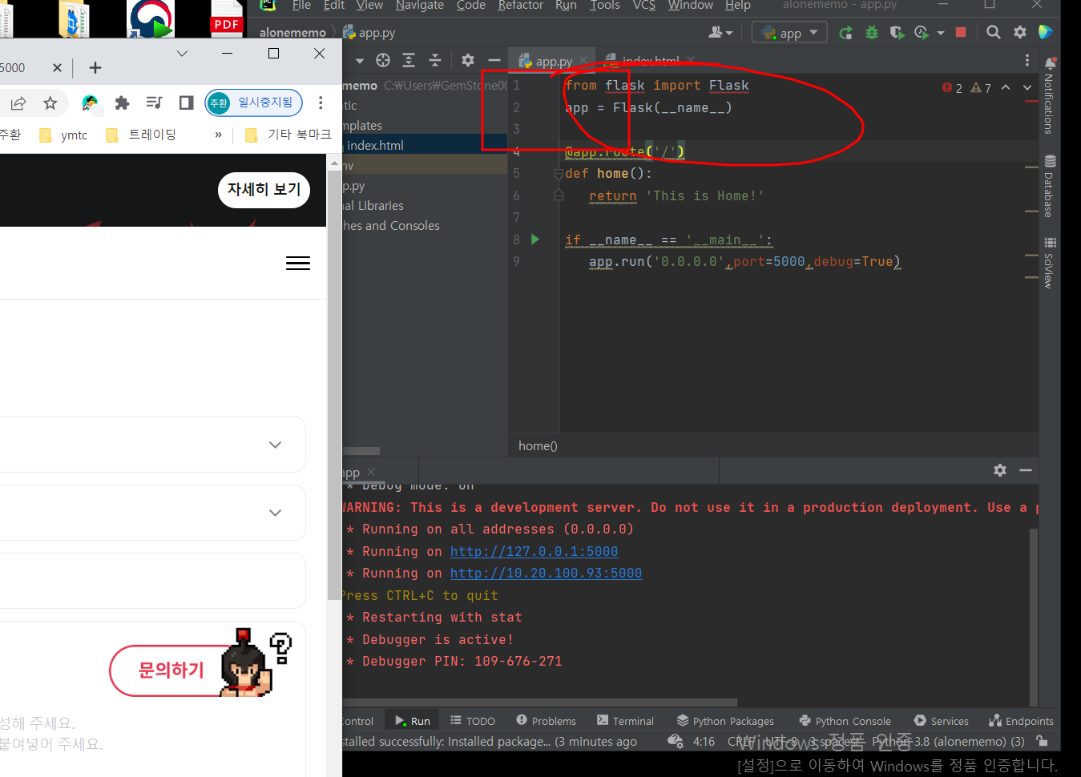The height and width of the screenshot is (777, 1081).
Task: Open the VCS menu
Action: tap(643, 6)
